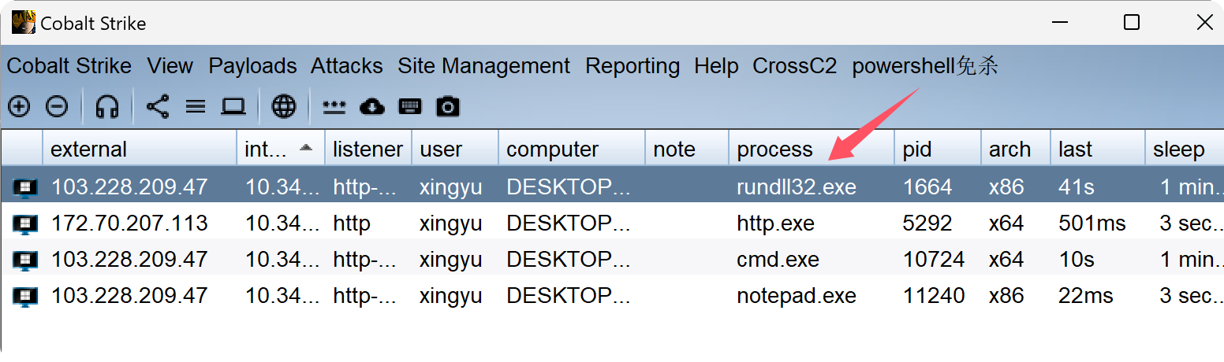Screen dimensions: 1224x362
Task: Open the Attacks menu
Action: click(x=347, y=66)
